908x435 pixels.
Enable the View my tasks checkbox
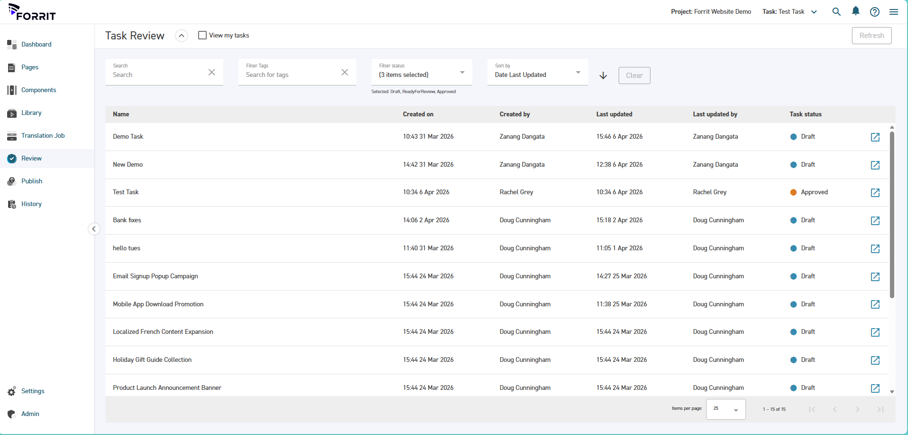pyautogui.click(x=202, y=36)
